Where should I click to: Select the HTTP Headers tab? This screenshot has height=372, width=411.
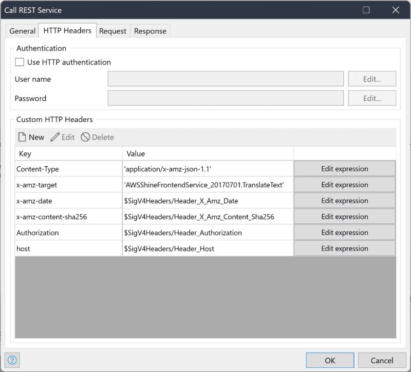point(67,30)
